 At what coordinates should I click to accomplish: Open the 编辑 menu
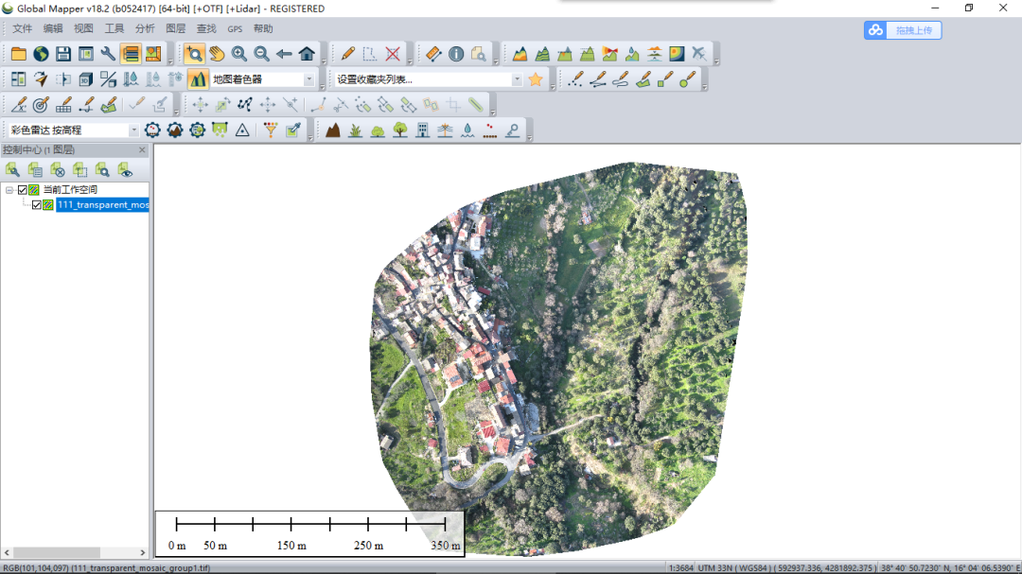[x=53, y=28]
